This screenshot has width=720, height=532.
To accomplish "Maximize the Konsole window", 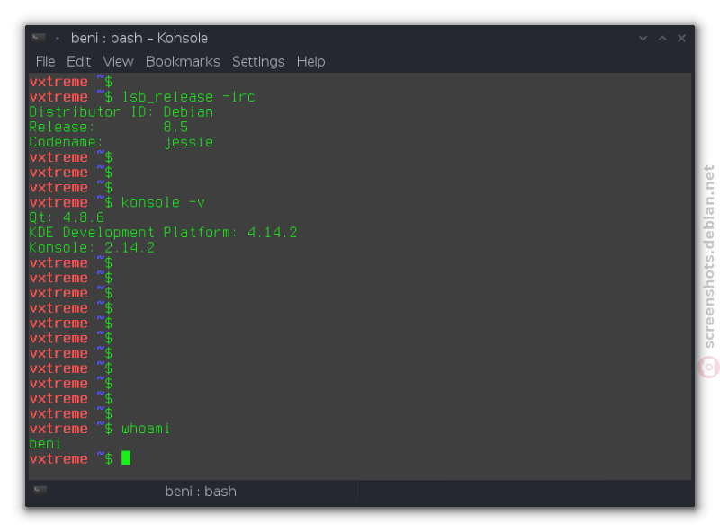I will [x=662, y=38].
